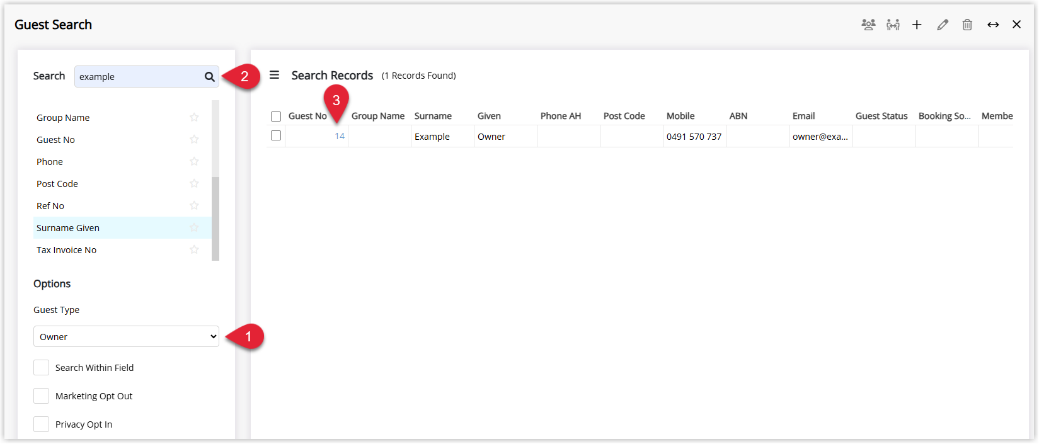Run search with magnifier icon
The width and height of the screenshot is (1039, 444).
210,77
